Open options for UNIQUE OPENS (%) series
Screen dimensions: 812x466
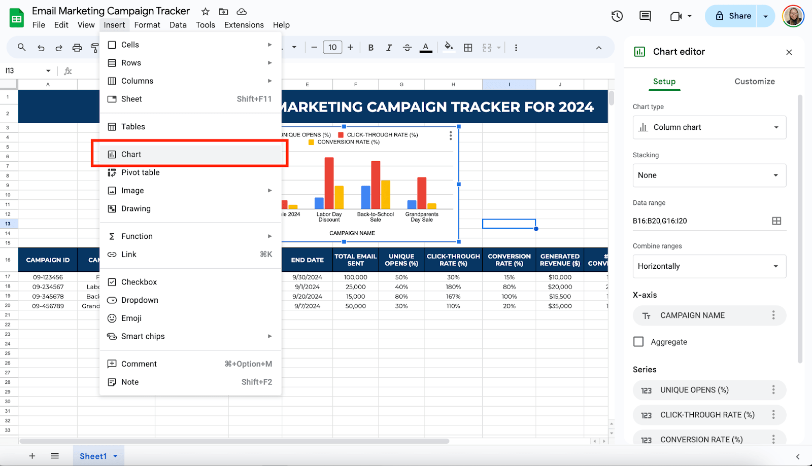tap(773, 389)
